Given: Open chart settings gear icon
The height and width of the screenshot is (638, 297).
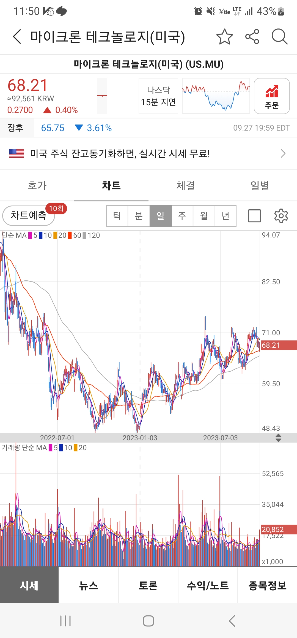Looking at the screenshot, I should [x=281, y=216].
